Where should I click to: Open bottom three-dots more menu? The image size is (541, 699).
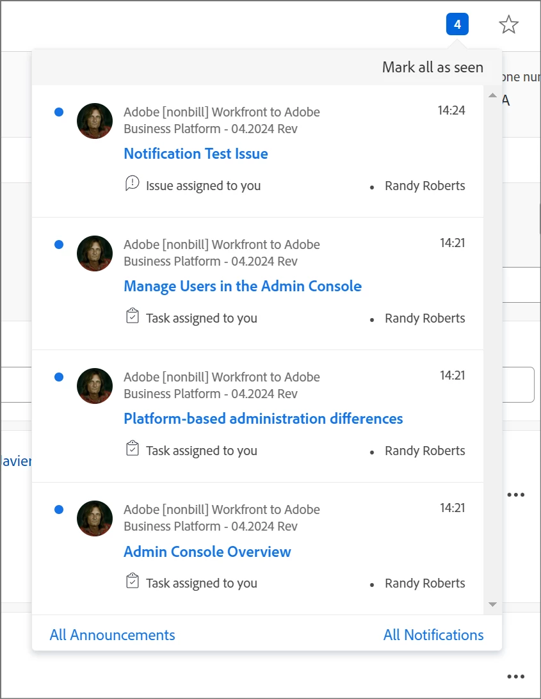click(x=515, y=676)
